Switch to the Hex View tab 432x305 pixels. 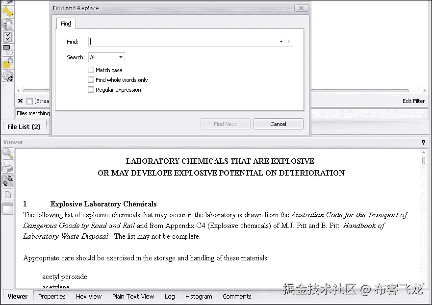click(x=89, y=297)
